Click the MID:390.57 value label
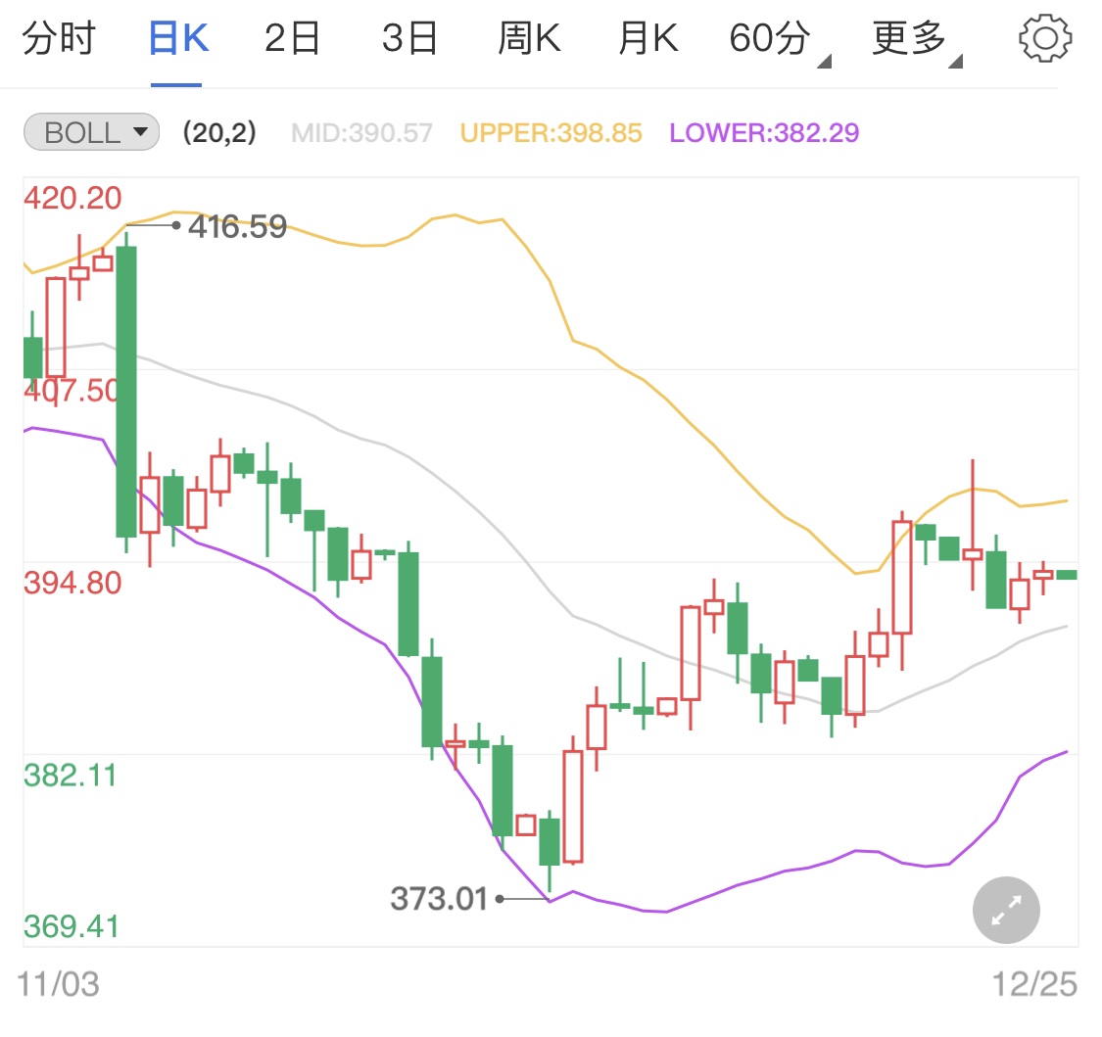The width and height of the screenshot is (1102, 1037). pyautogui.click(x=361, y=133)
